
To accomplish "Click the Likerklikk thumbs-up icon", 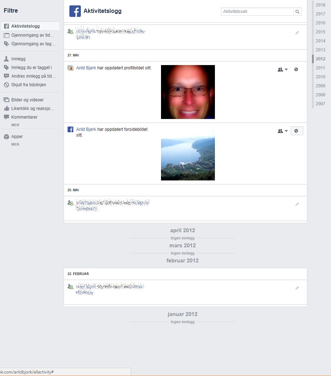I will pos(6,109).
